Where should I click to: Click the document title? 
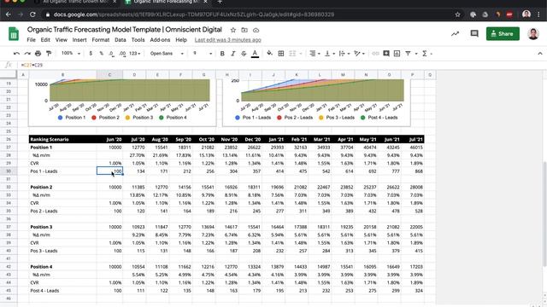click(125, 30)
